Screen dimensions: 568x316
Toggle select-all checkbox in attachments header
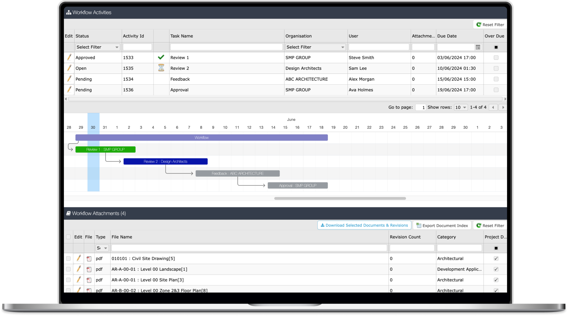(x=68, y=237)
